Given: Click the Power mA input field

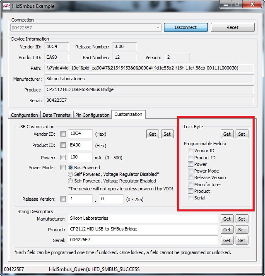Looking at the screenshot, I should click(x=80, y=158).
